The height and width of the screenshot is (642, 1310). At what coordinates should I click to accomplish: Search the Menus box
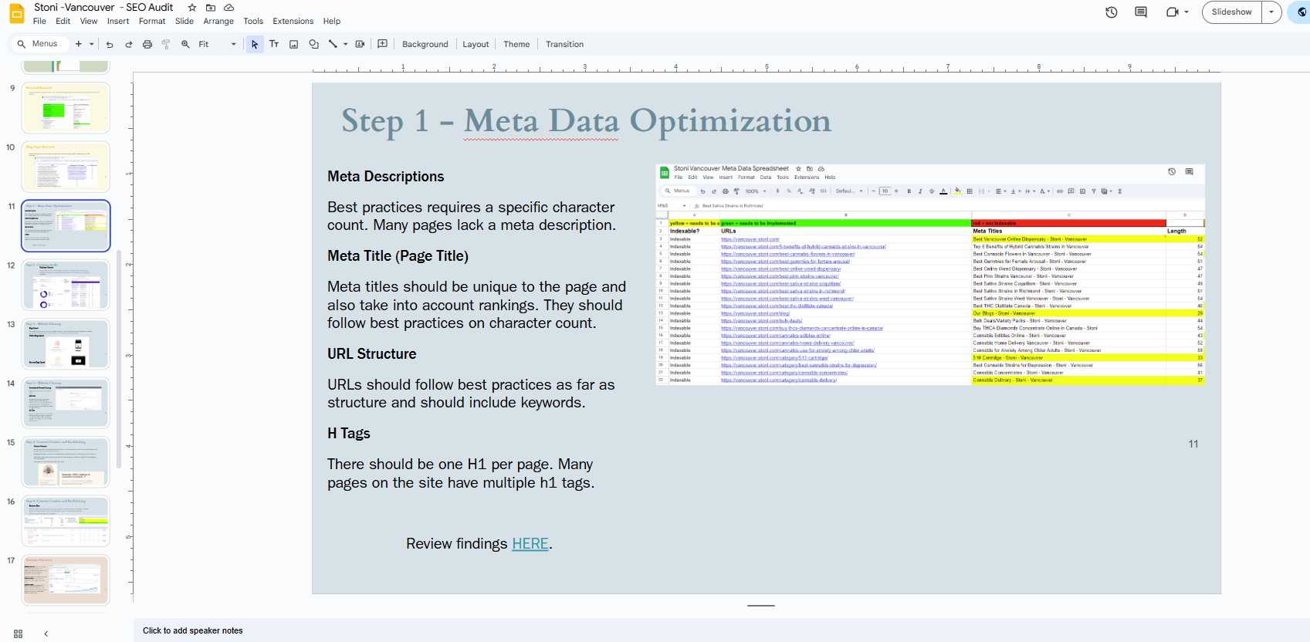(x=39, y=44)
